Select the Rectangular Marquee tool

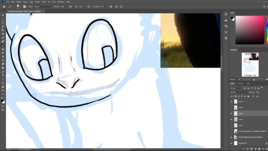tap(3, 19)
